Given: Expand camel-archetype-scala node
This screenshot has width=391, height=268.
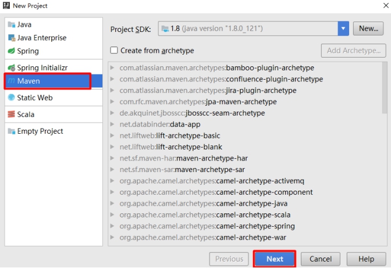Looking at the screenshot, I should click(112, 215).
